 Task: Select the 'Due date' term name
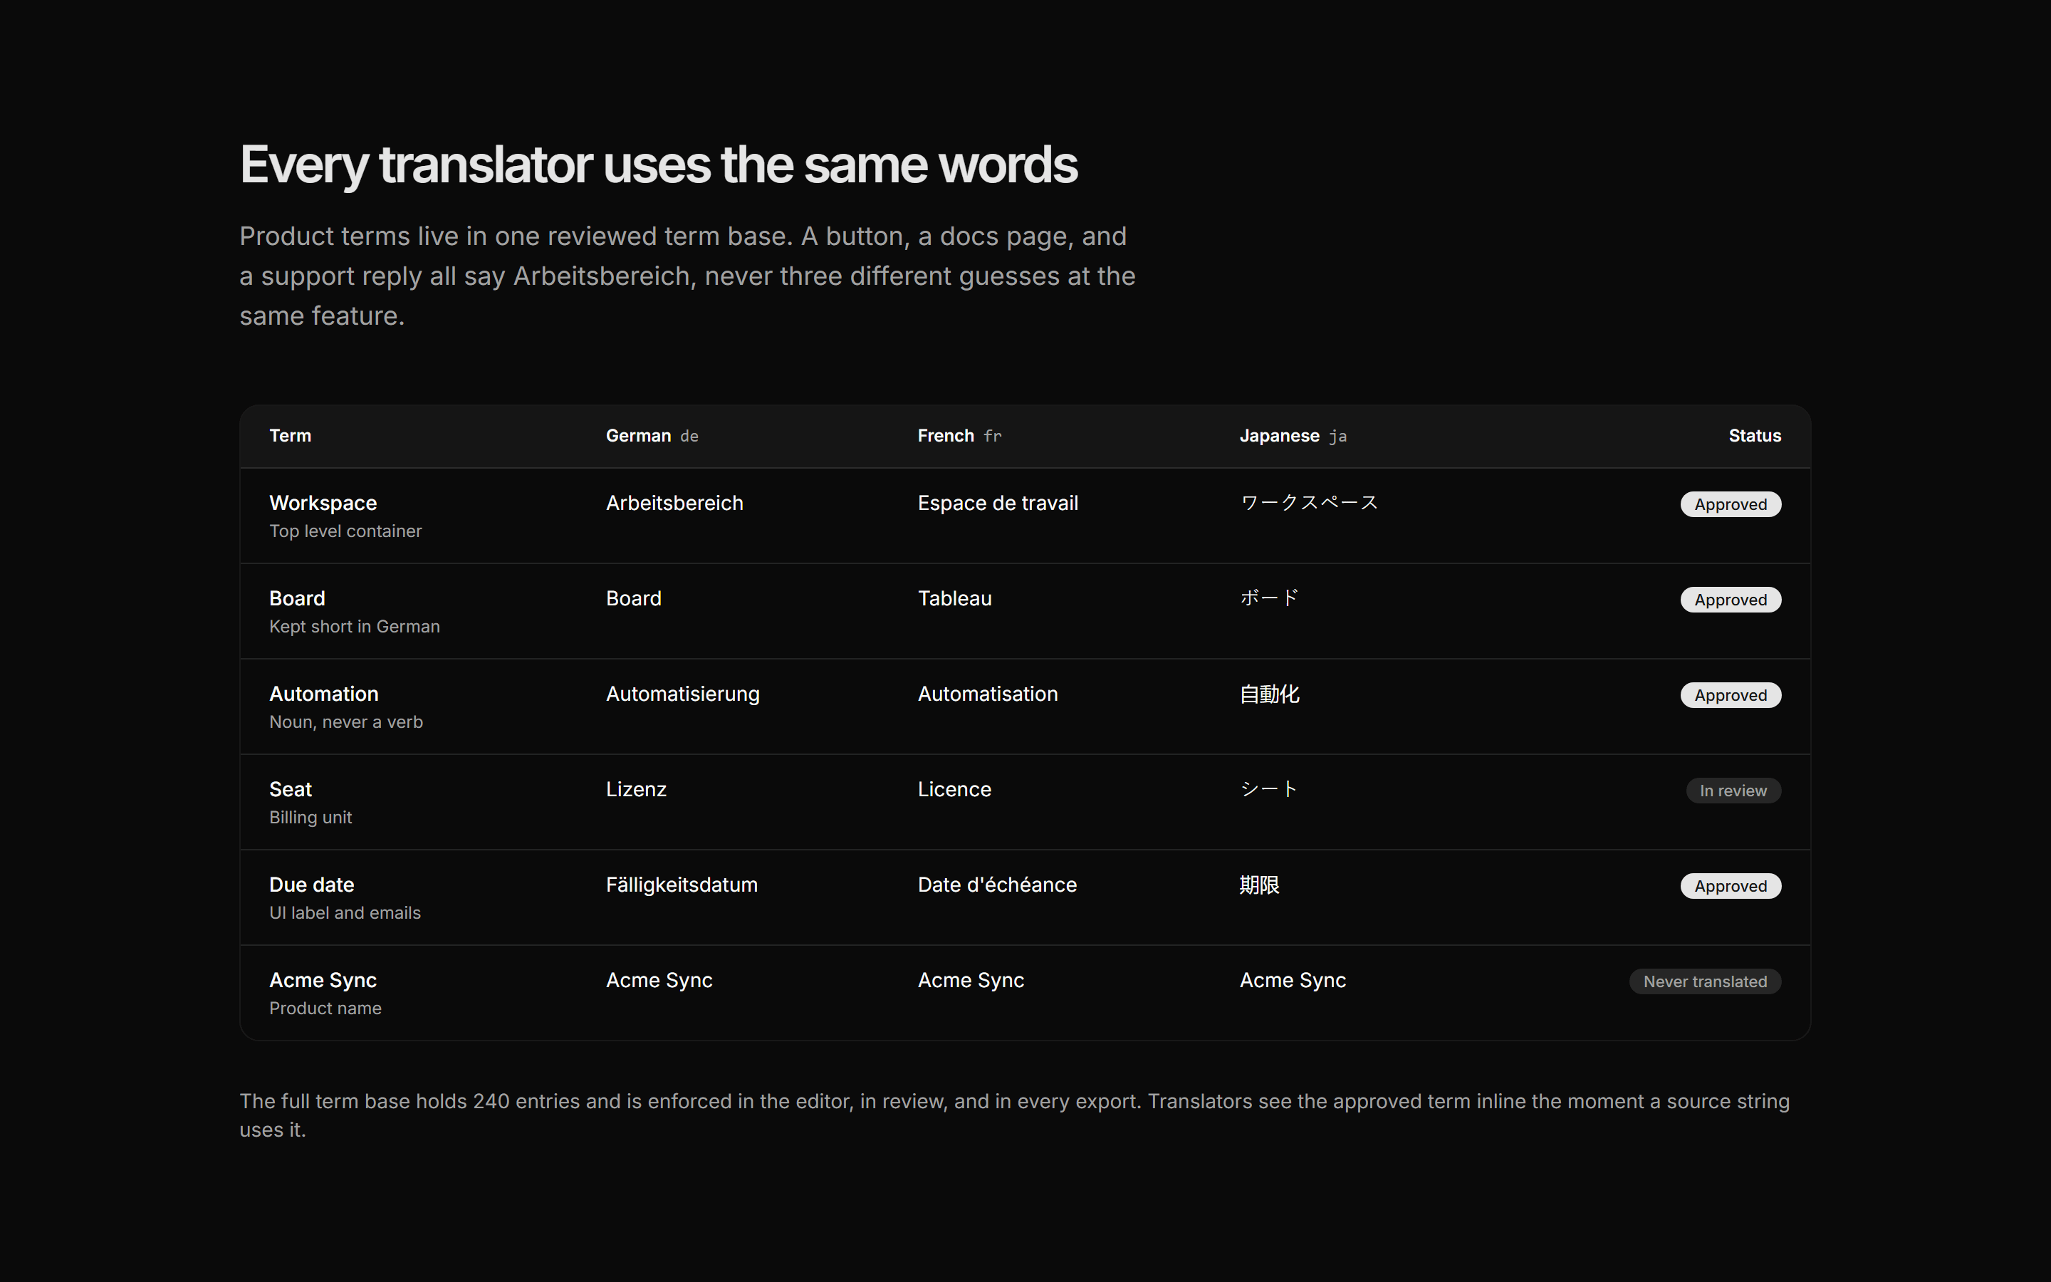[x=311, y=885]
